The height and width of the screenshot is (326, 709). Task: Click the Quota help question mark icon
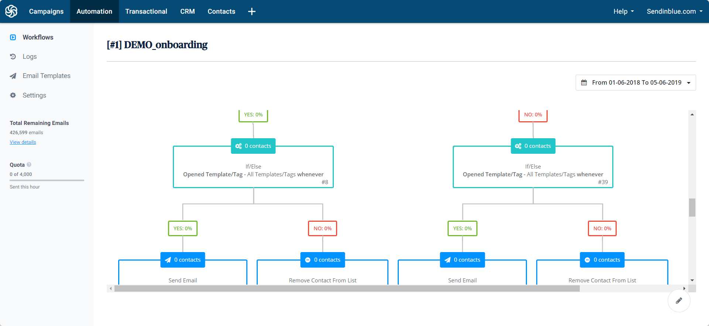tap(29, 164)
